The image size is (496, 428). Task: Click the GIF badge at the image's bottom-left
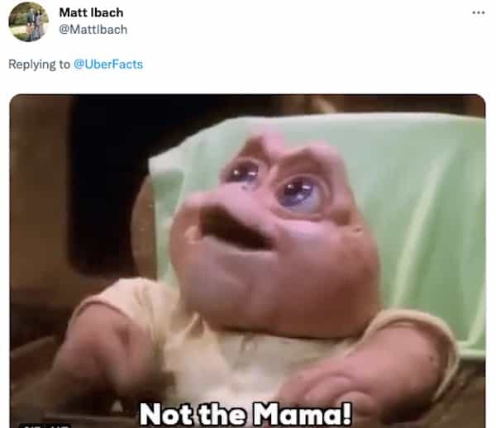point(45,426)
